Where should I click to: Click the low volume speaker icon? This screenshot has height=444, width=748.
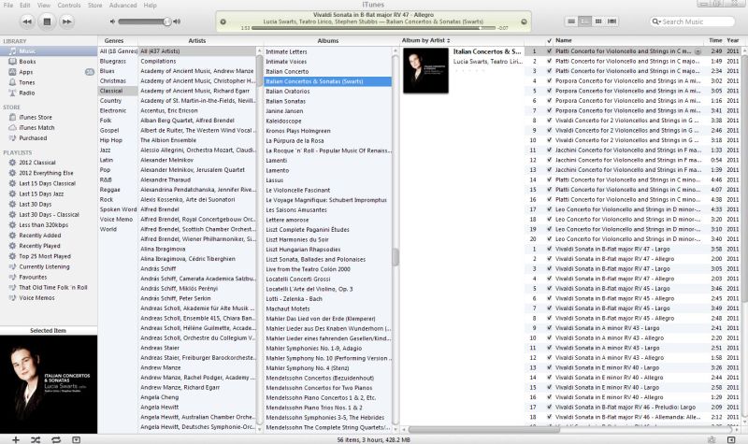112,21
